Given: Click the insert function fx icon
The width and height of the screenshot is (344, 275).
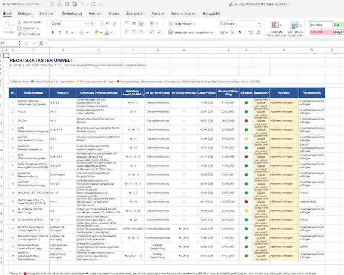Looking at the screenshot, I should click(x=41, y=43).
